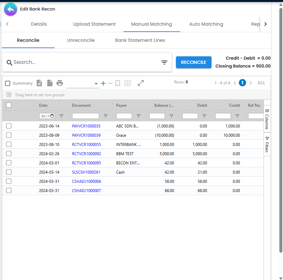This screenshot has height=280, width=283.
Task: Click the minus icon in grid toolbar
Action: (x=110, y=83)
